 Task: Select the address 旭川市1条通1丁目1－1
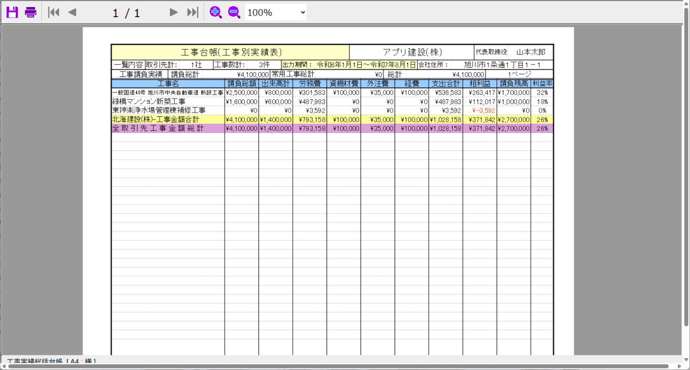502,65
